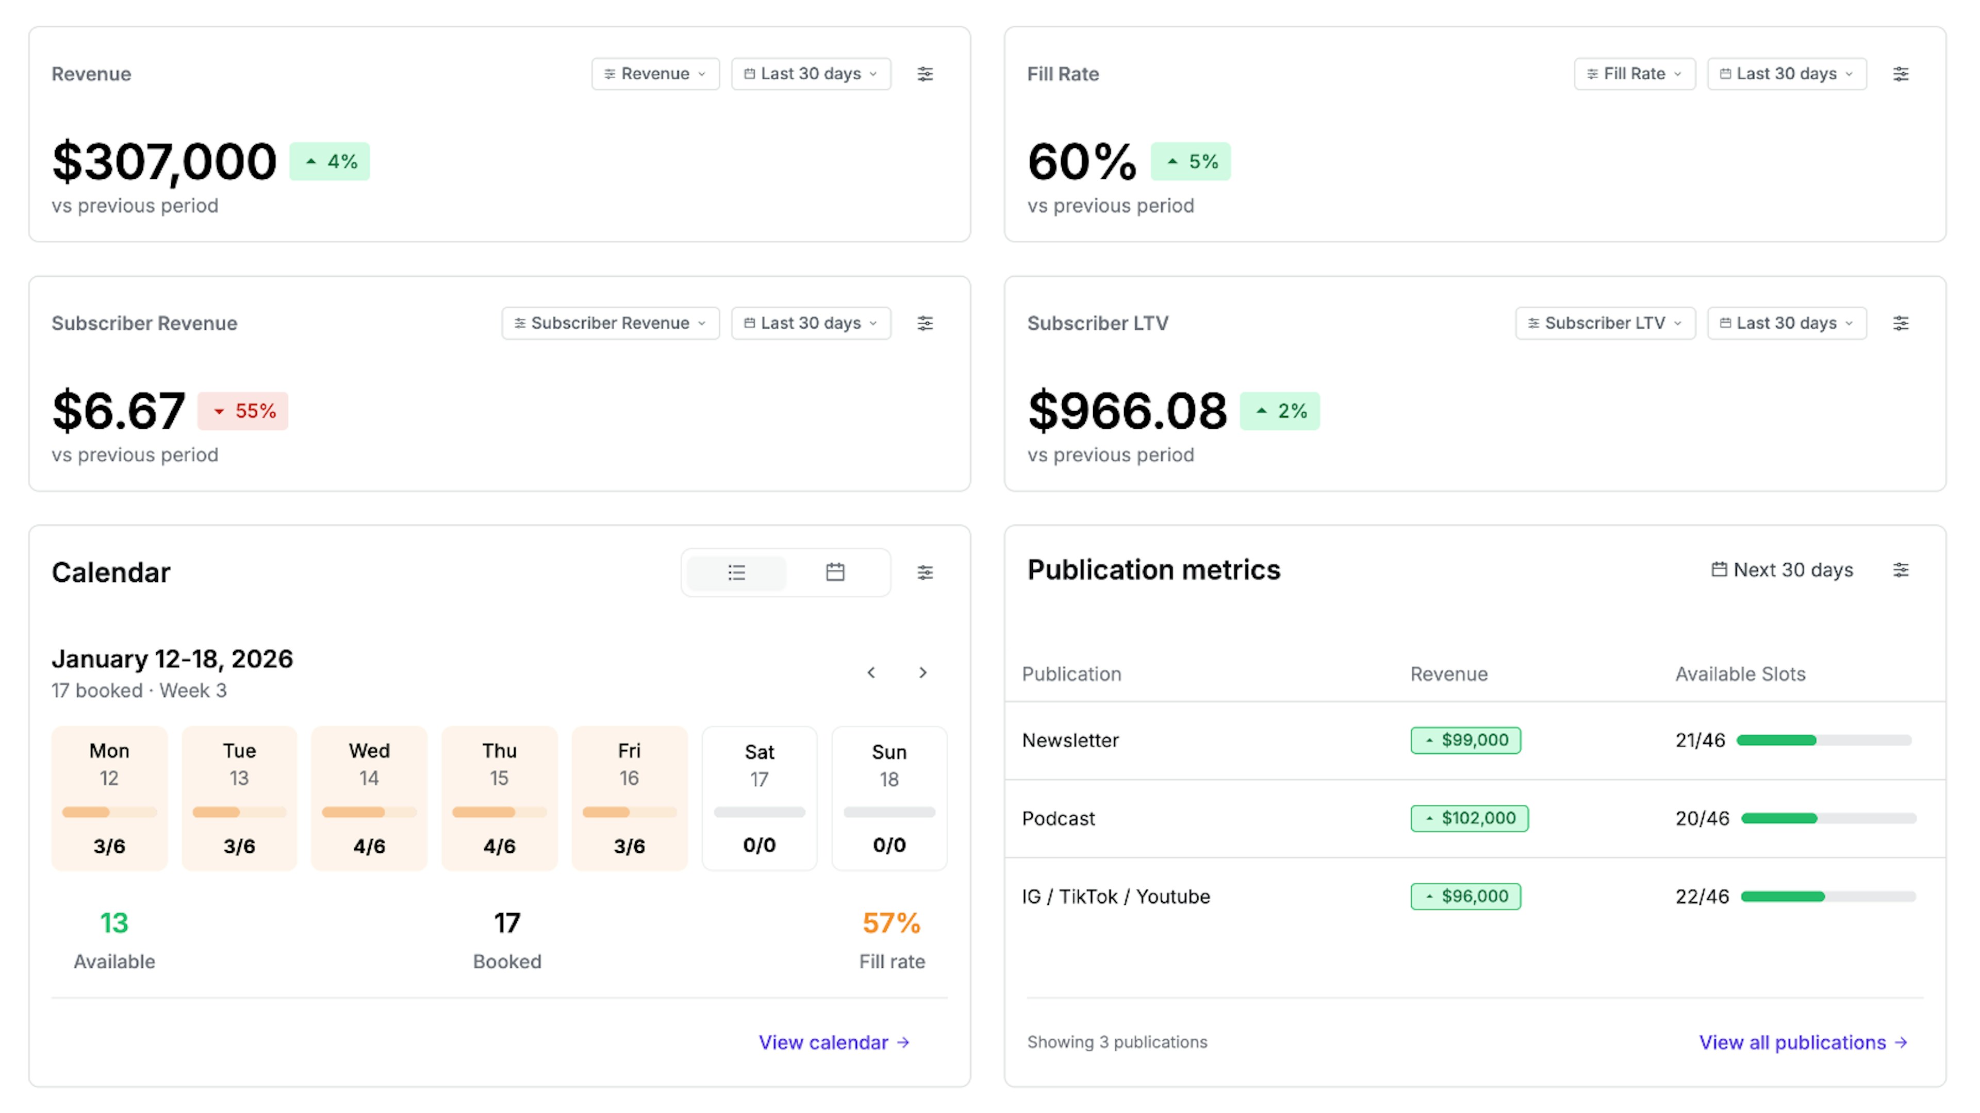Switch Calendar card to calendar grid view
Screen dimensions: 1980x1113
coord(835,571)
